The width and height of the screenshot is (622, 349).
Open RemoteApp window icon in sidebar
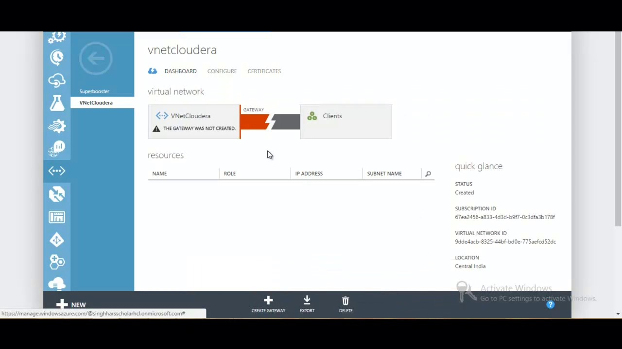pyautogui.click(x=57, y=217)
